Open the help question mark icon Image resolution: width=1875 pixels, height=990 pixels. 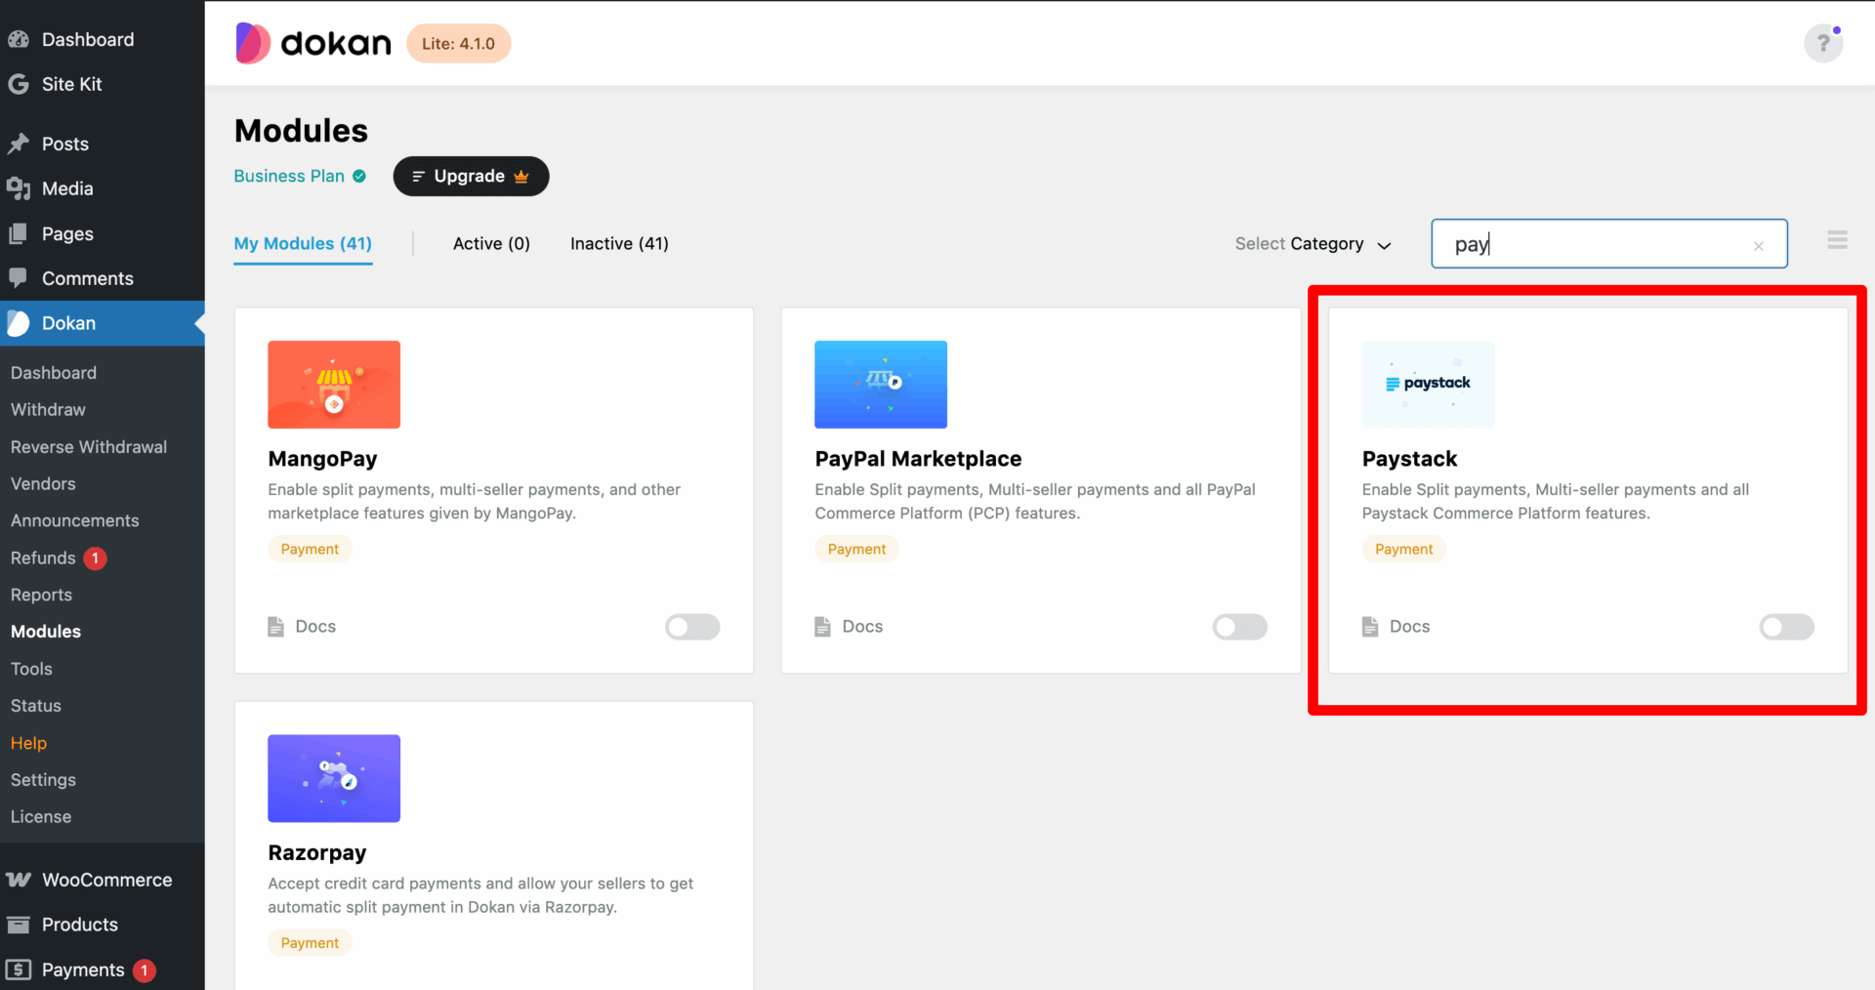[x=1822, y=43]
